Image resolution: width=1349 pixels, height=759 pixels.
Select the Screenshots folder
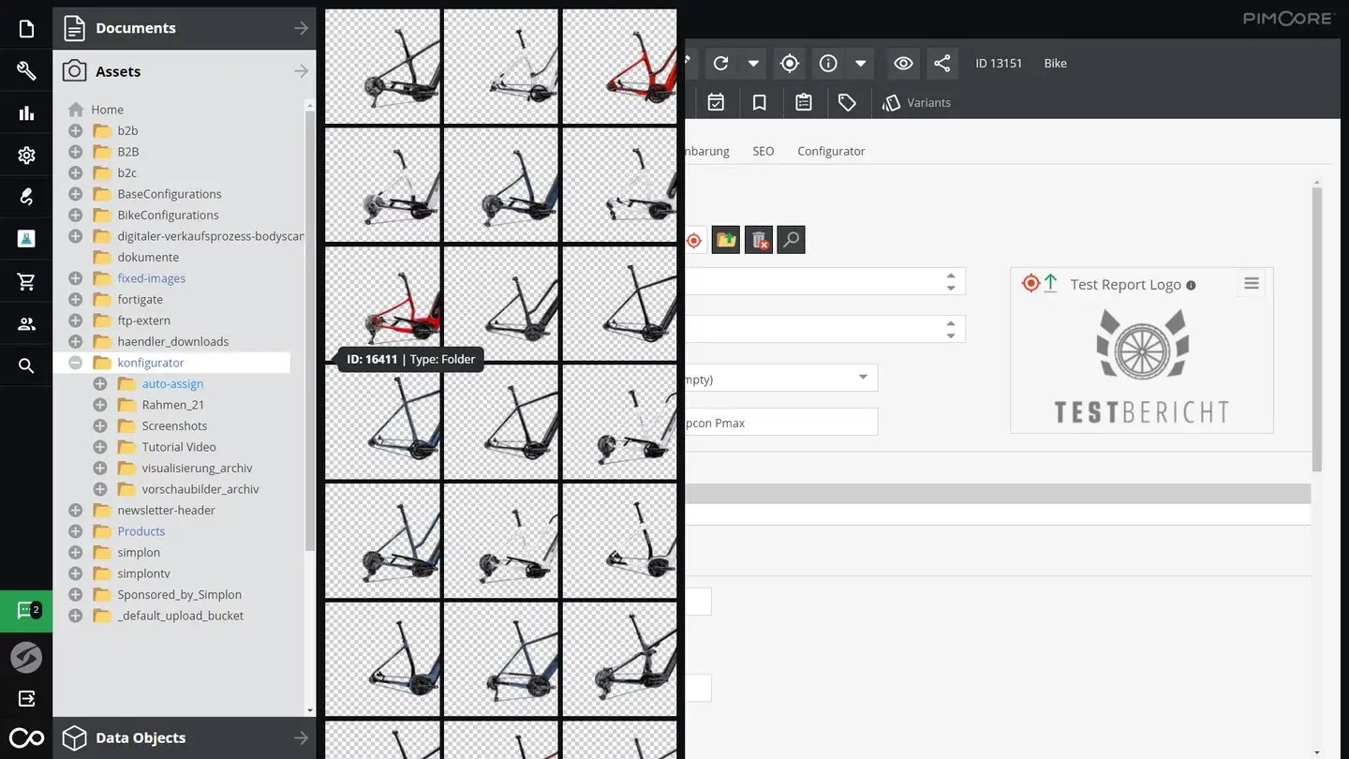click(x=174, y=425)
